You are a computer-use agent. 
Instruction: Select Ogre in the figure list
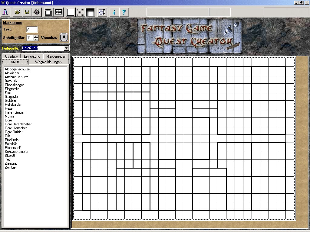(x=8, y=120)
